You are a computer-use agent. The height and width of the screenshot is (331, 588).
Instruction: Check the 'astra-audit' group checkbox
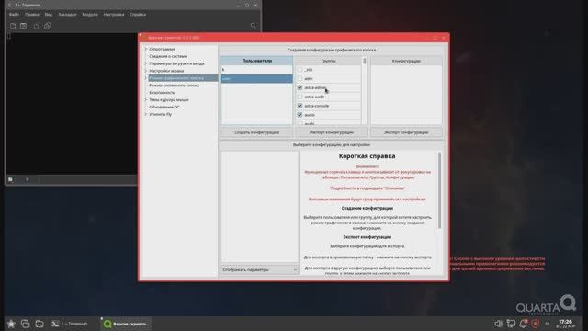[300, 97]
